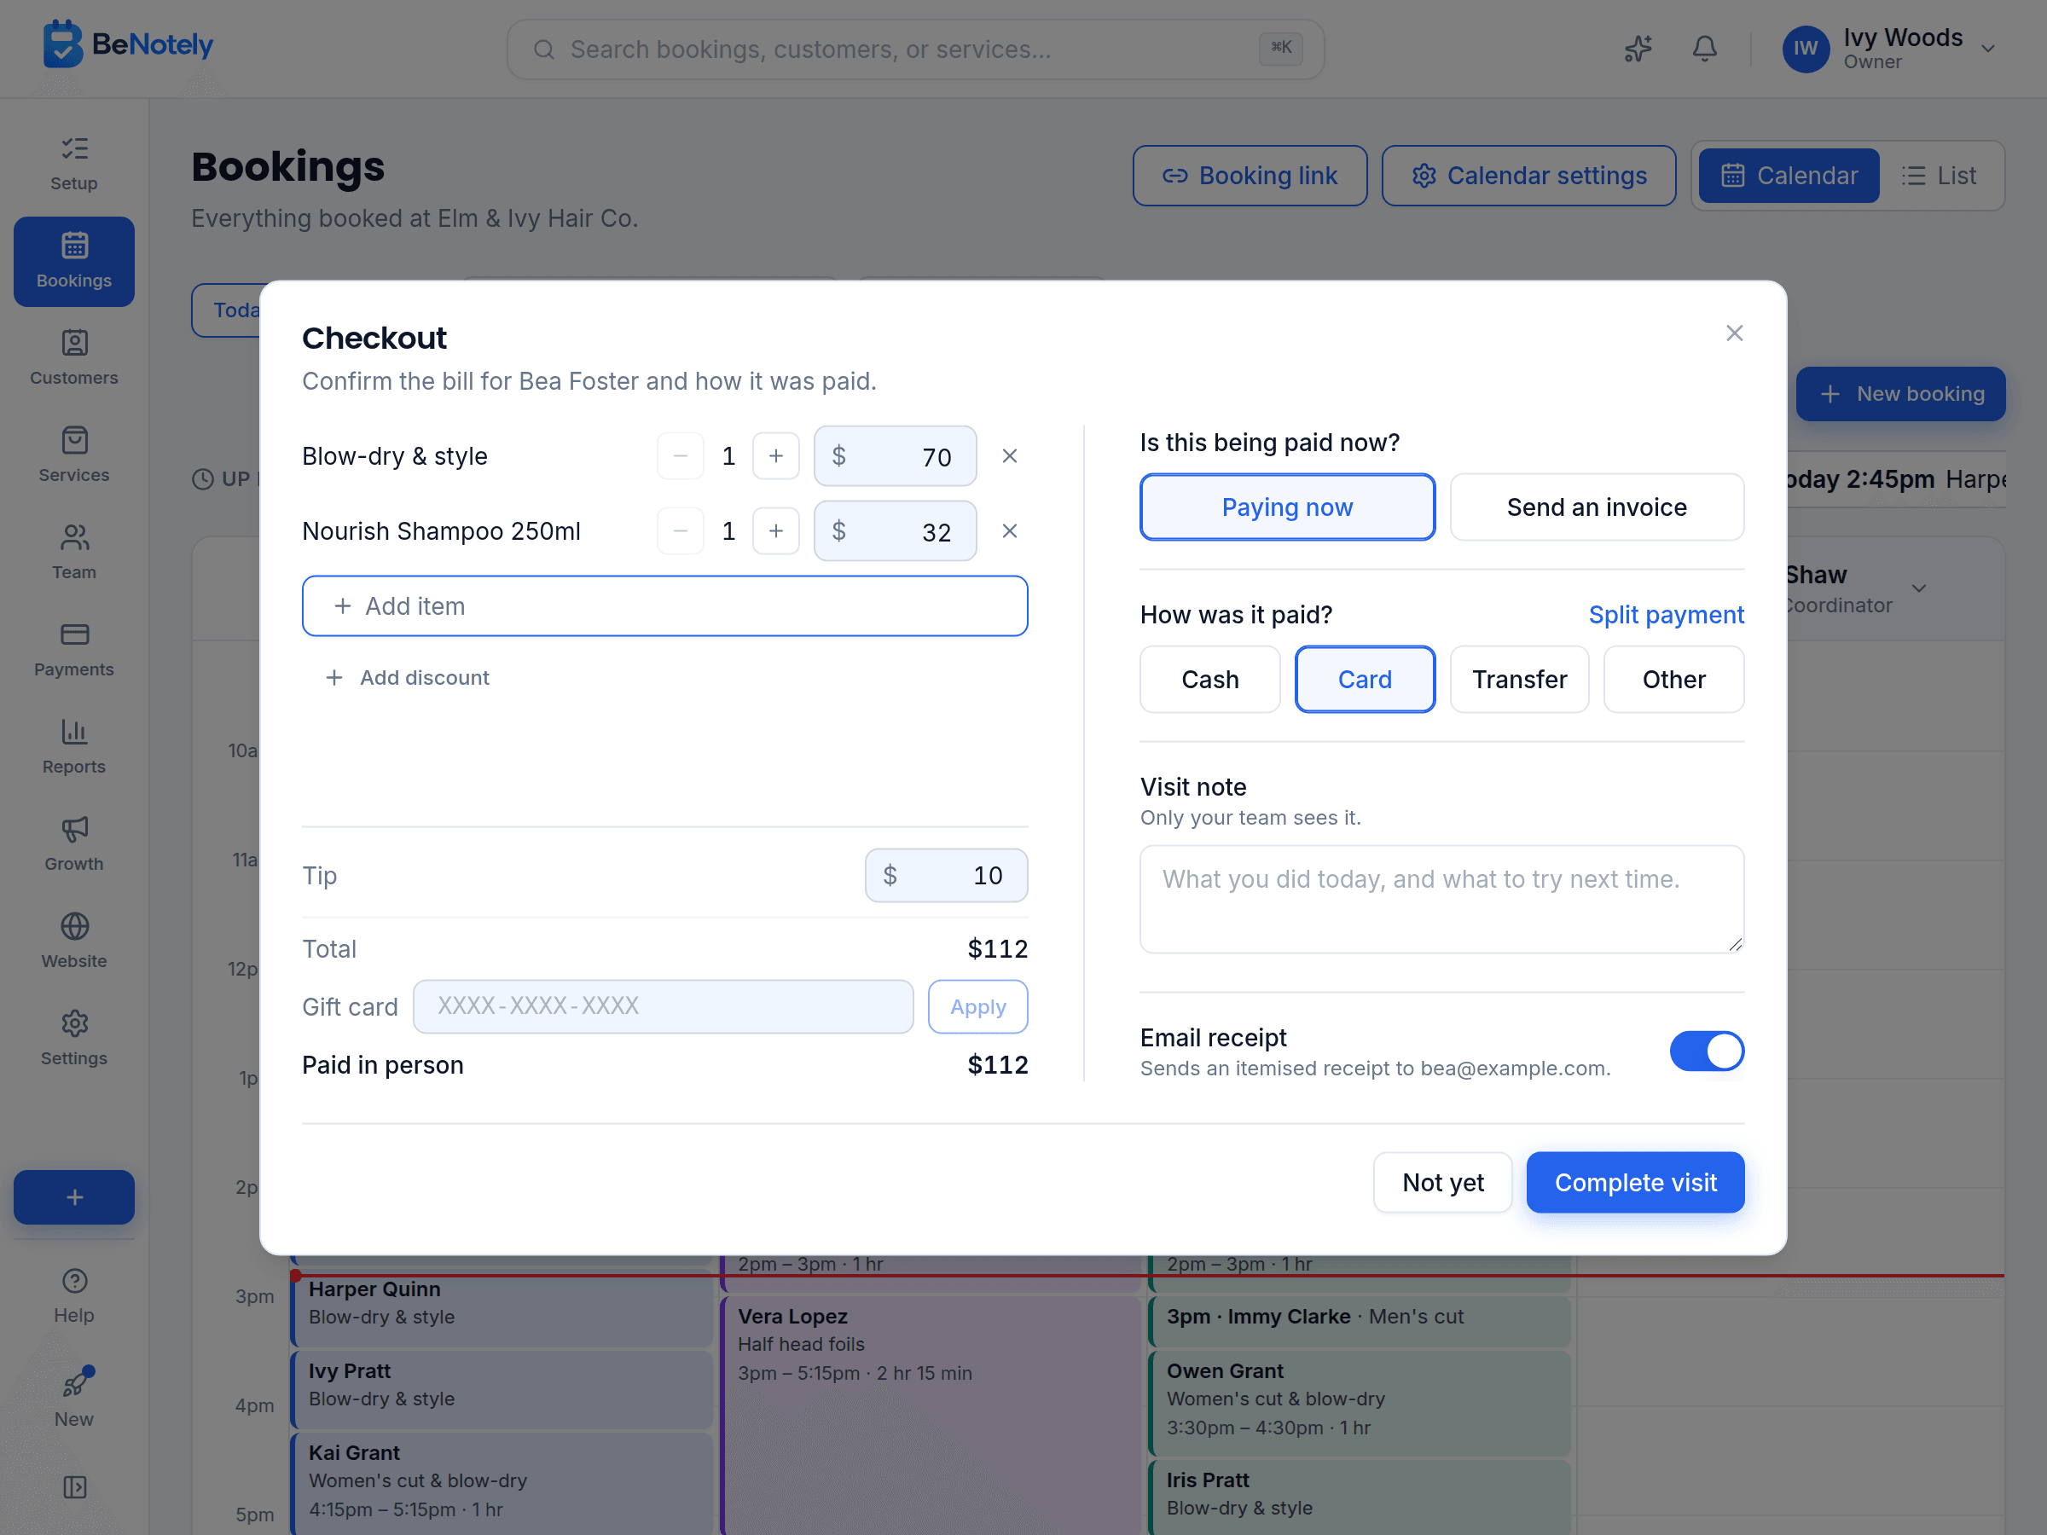Open Customers in the sidebar
Image resolution: width=2047 pixels, height=1535 pixels.
click(x=74, y=358)
